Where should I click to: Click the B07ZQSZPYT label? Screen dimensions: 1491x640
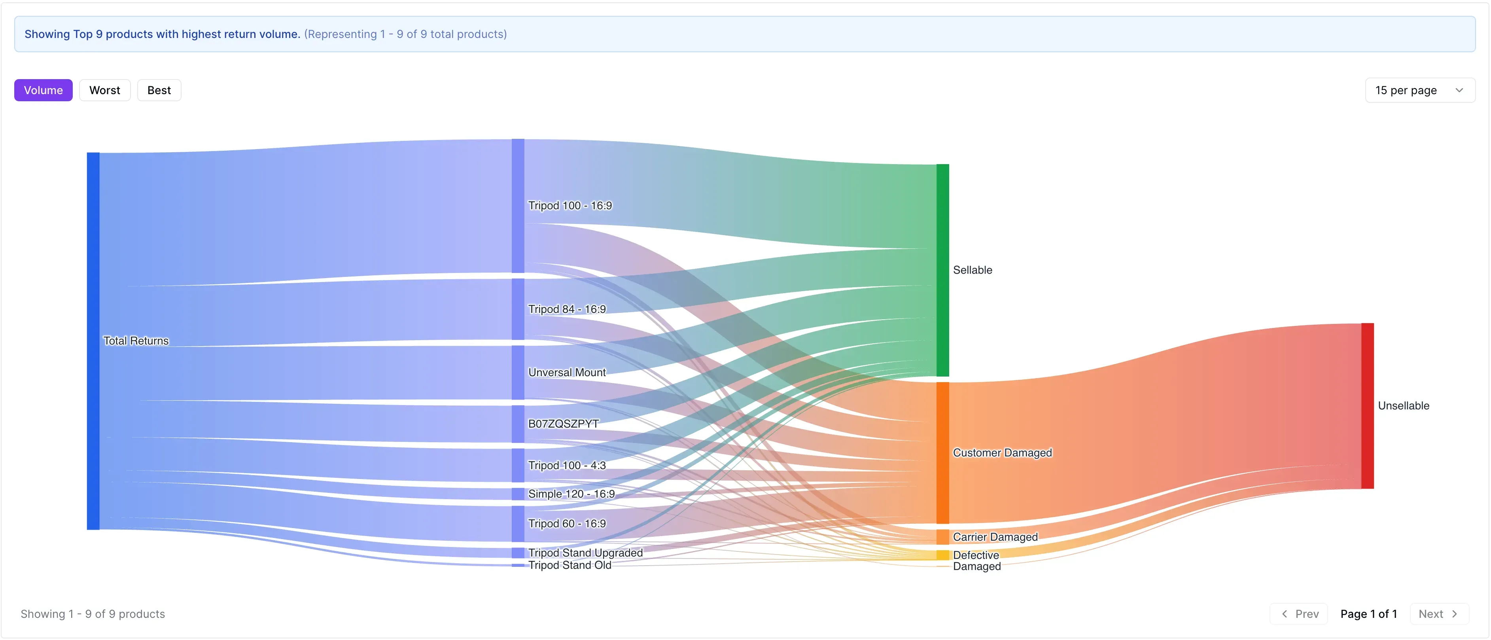point(563,424)
